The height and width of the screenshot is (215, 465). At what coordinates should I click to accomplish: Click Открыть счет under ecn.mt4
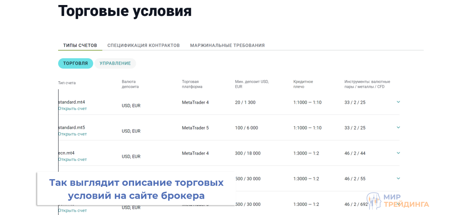pos(72,160)
